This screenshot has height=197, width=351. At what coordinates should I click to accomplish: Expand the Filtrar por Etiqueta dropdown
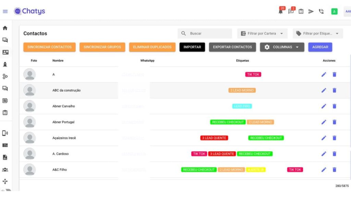coord(318,34)
